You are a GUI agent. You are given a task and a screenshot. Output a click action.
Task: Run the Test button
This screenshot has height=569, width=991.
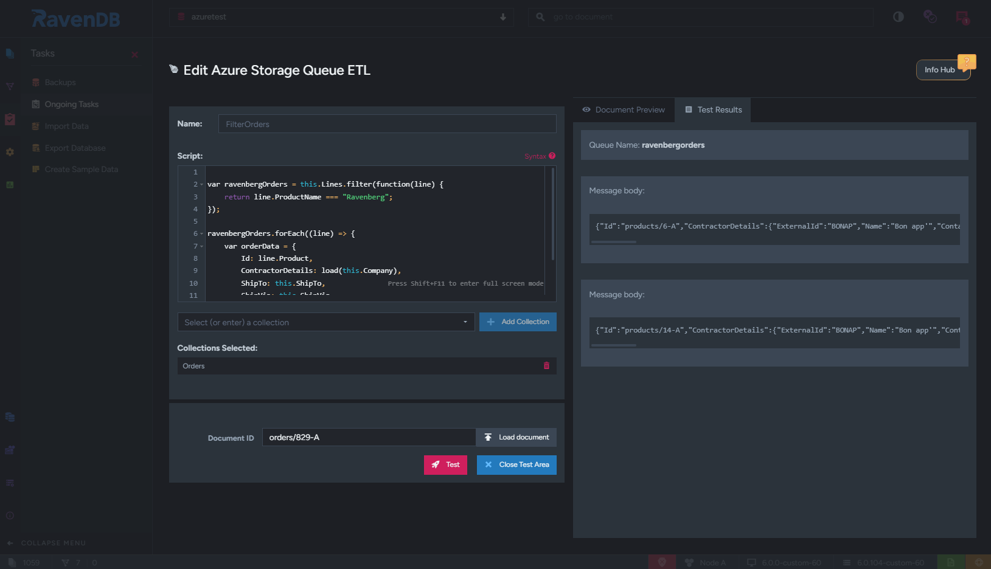445,465
